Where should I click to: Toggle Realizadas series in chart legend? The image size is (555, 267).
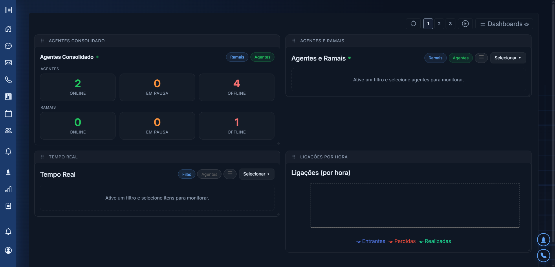tap(435, 241)
